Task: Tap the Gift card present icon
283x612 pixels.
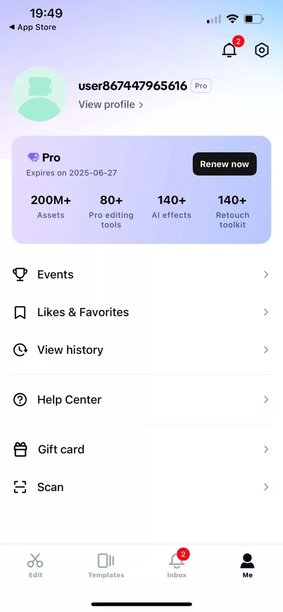Action: tap(20, 449)
